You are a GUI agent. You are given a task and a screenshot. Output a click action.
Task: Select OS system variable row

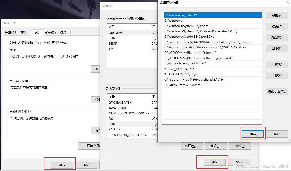click(x=132, y=119)
